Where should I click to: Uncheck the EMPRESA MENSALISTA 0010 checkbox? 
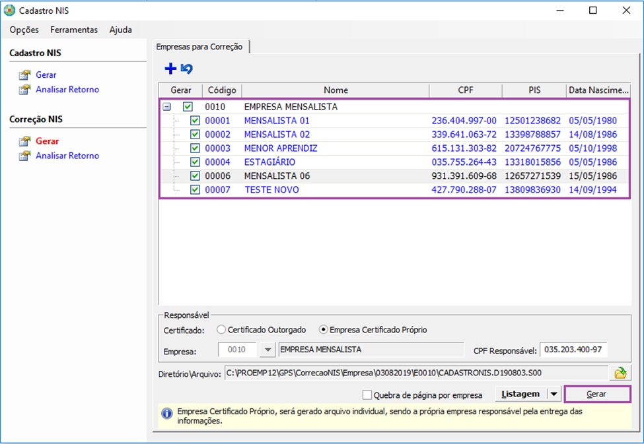(x=188, y=107)
